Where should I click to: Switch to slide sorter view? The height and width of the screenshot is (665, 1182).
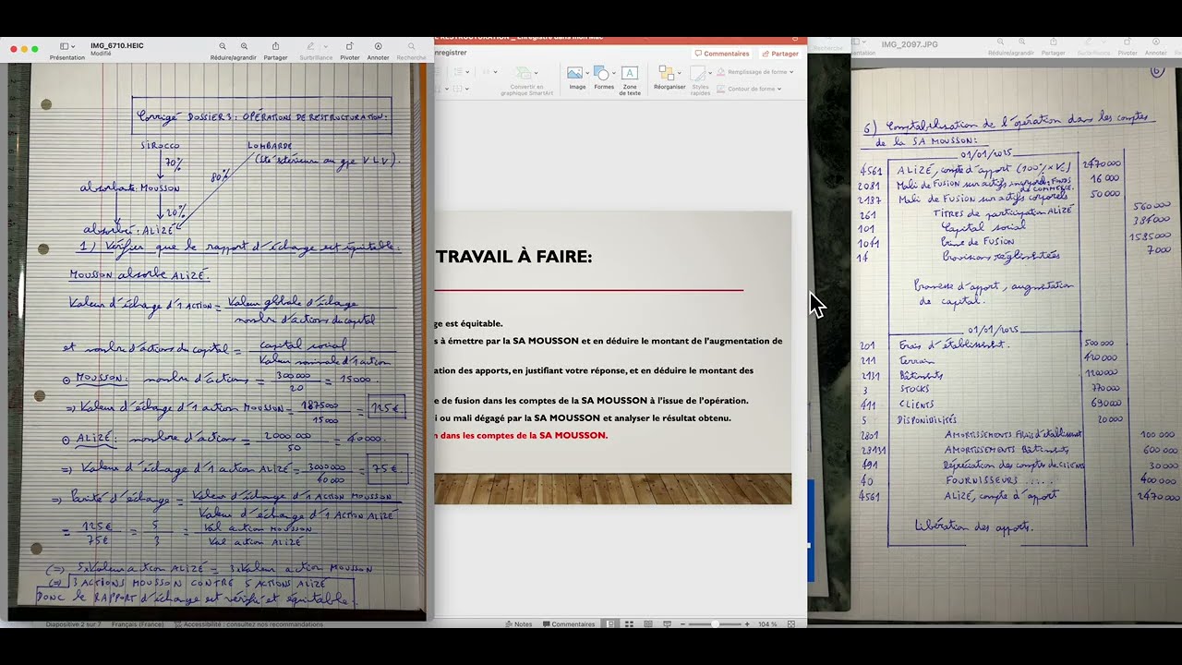pyautogui.click(x=629, y=624)
